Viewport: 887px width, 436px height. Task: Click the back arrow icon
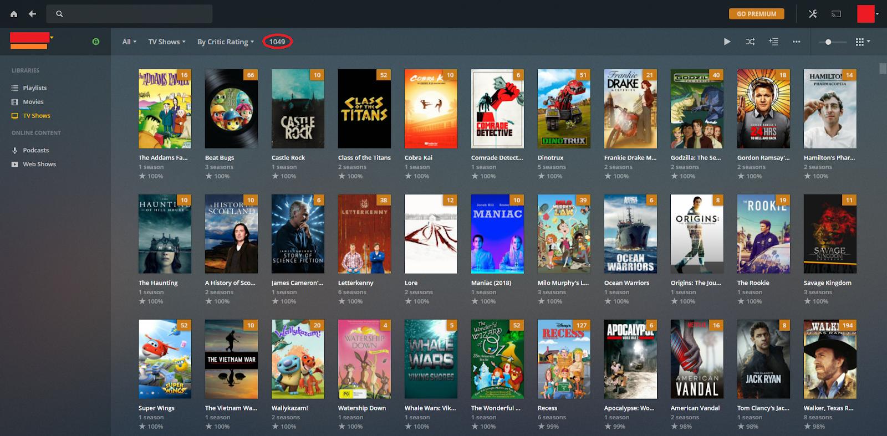tap(33, 14)
